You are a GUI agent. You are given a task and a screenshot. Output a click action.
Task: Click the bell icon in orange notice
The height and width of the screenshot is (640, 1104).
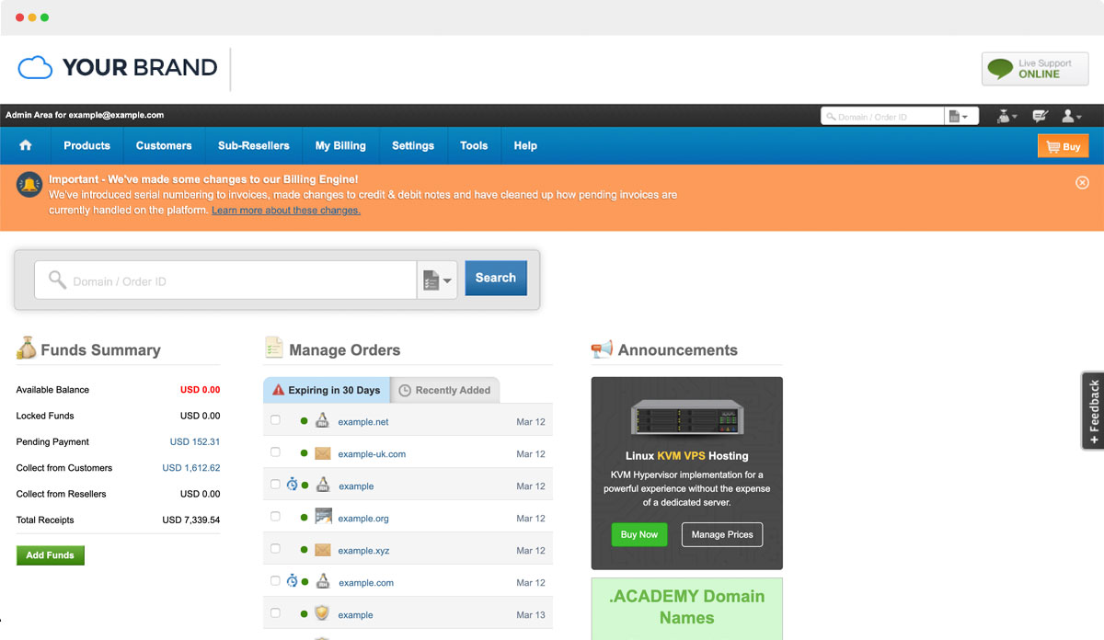point(30,185)
